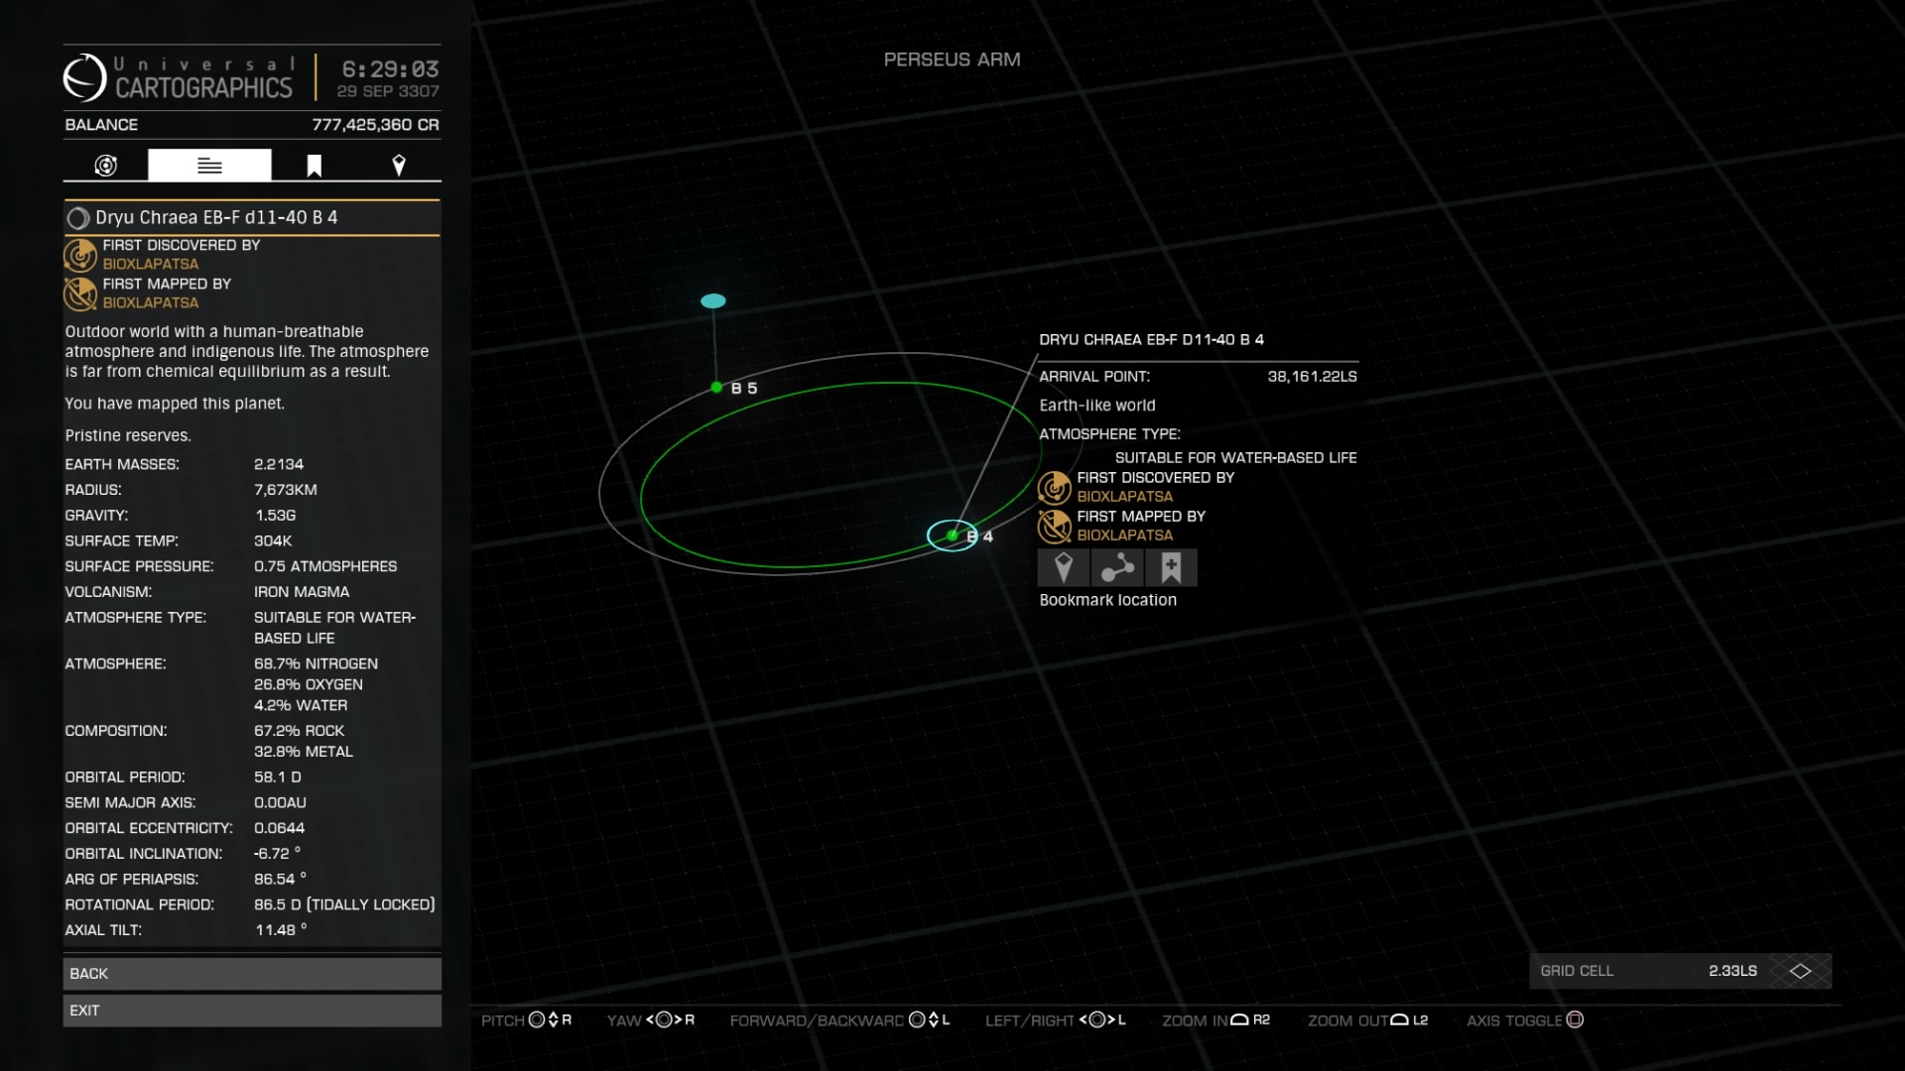
Task: Open the bookmarks tab
Action: coord(314,166)
